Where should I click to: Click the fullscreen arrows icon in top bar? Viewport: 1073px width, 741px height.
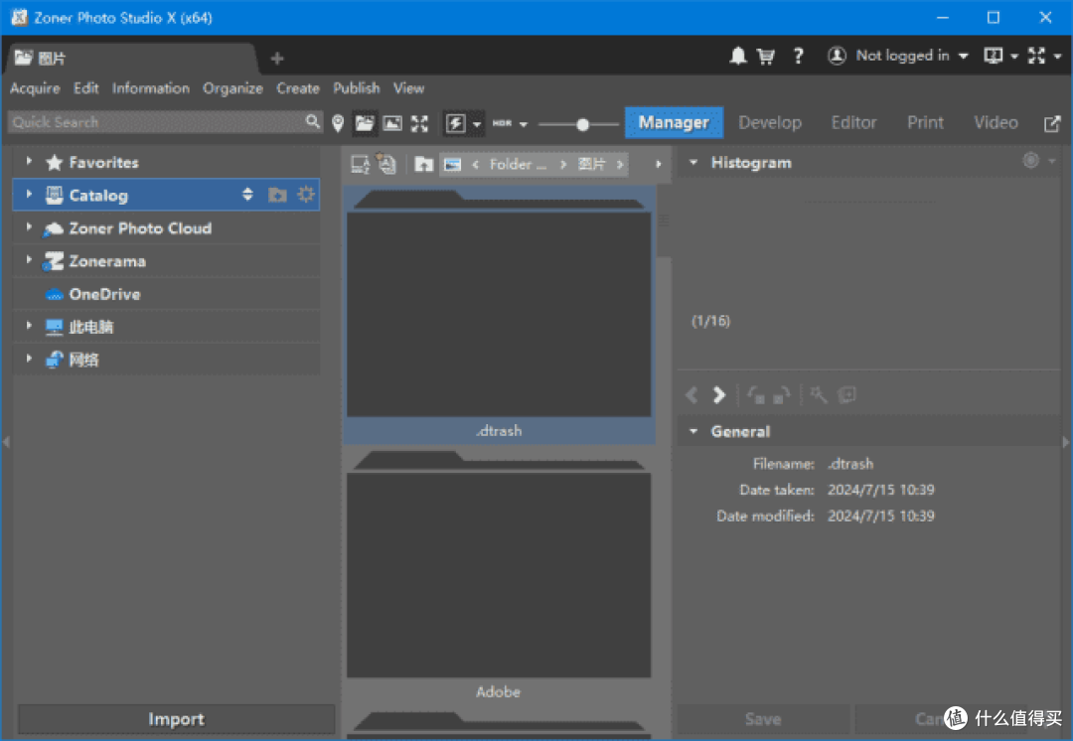[x=1036, y=56]
